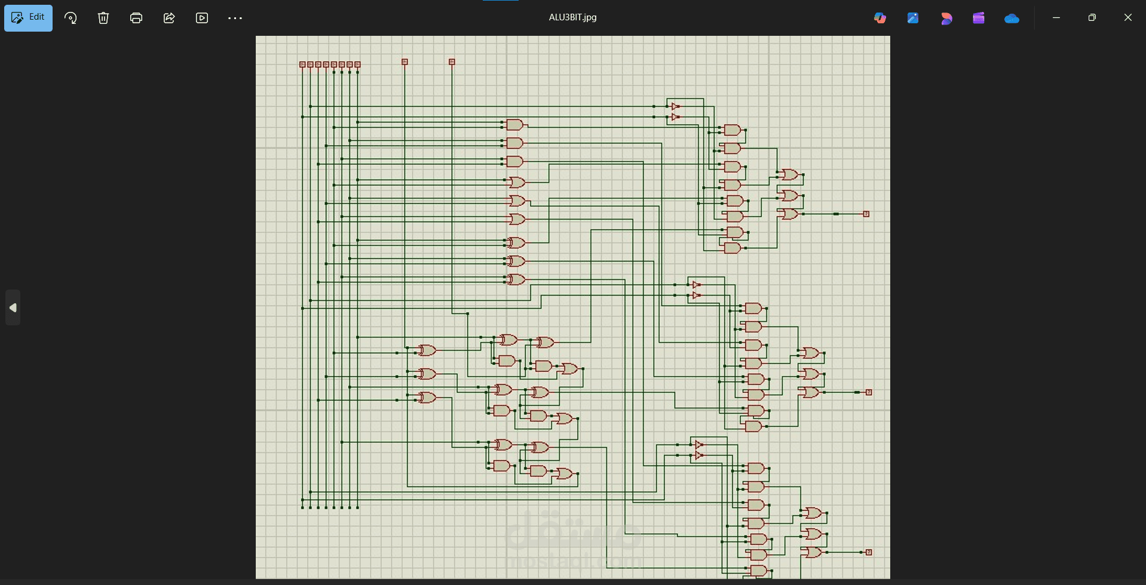This screenshot has width=1146, height=585.
Task: Open the three-dot See more menu
Action: pyautogui.click(x=235, y=18)
